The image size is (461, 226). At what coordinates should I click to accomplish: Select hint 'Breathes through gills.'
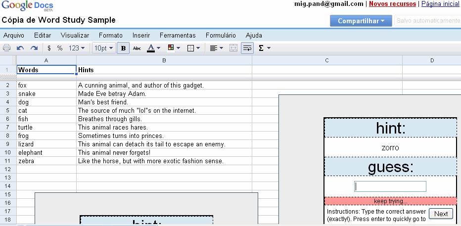pos(164,119)
